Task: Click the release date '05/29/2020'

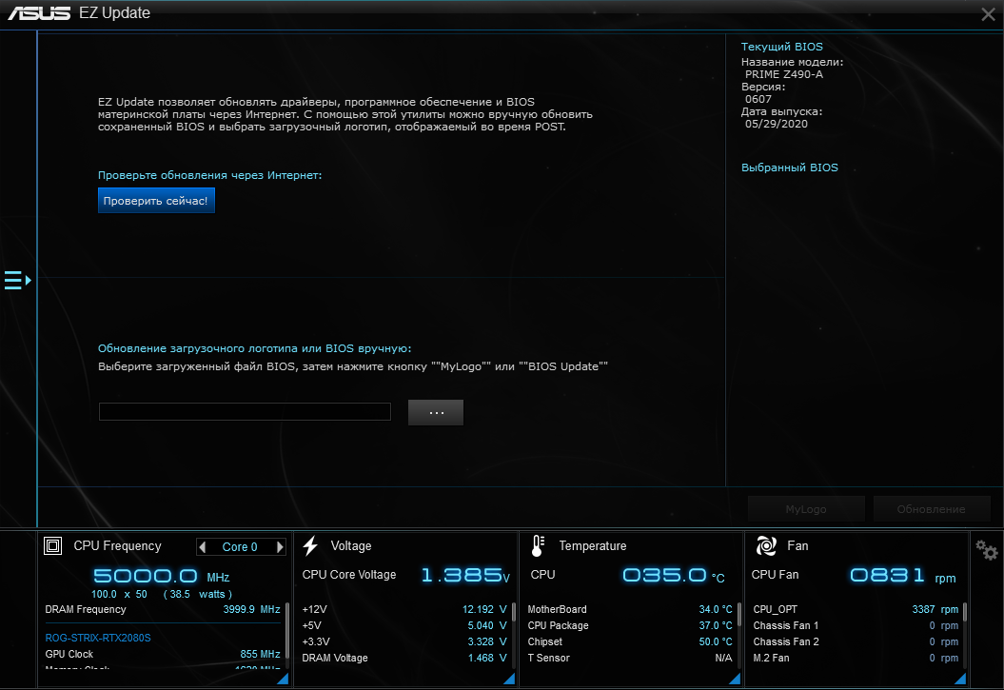Action: point(776,124)
